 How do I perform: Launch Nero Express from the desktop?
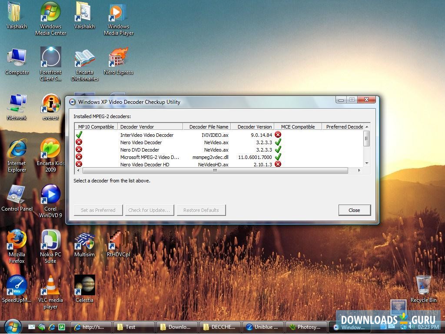[x=118, y=59]
